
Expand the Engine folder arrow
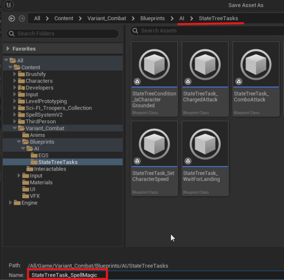[10, 202]
